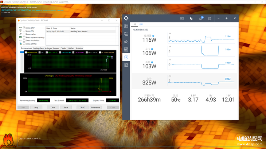The image size is (266, 149).
Task: Click the 325W total power reading
Action: click(x=149, y=83)
